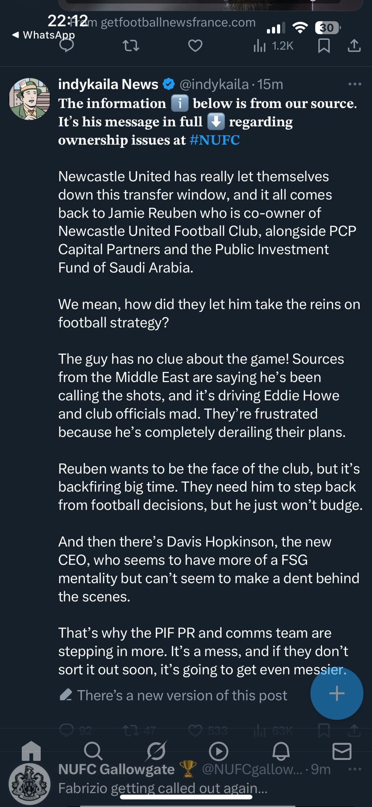Image resolution: width=372 pixels, height=807 pixels.
Task: Open the Notifications bell tab
Action: (x=281, y=751)
